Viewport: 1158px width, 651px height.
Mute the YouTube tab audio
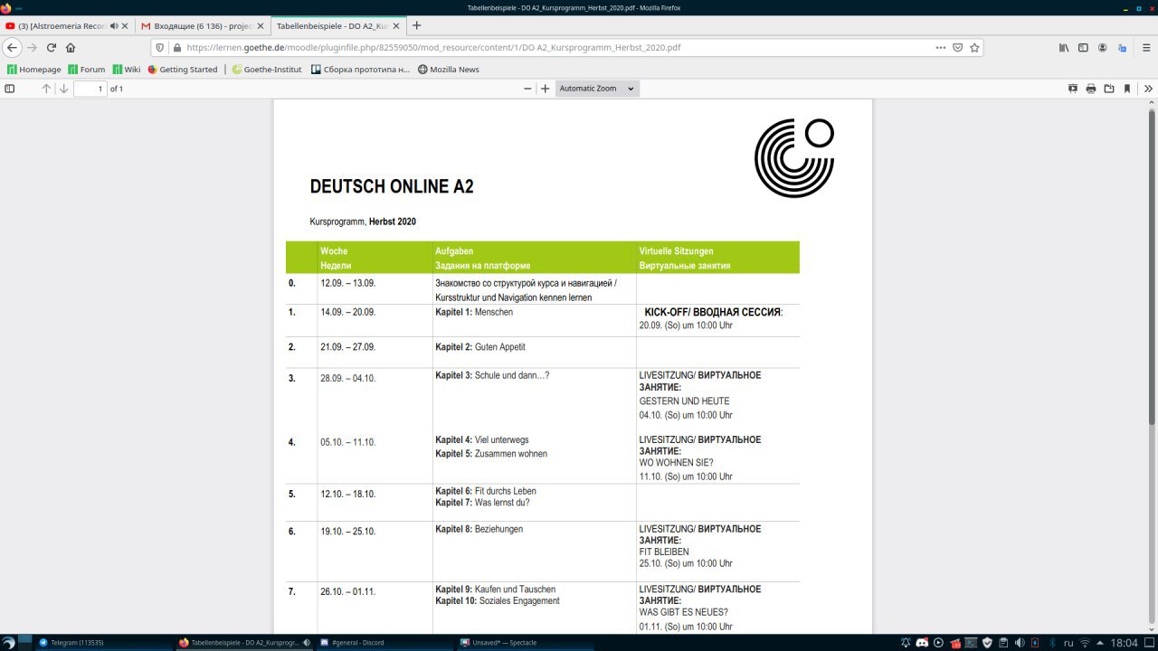(x=114, y=26)
